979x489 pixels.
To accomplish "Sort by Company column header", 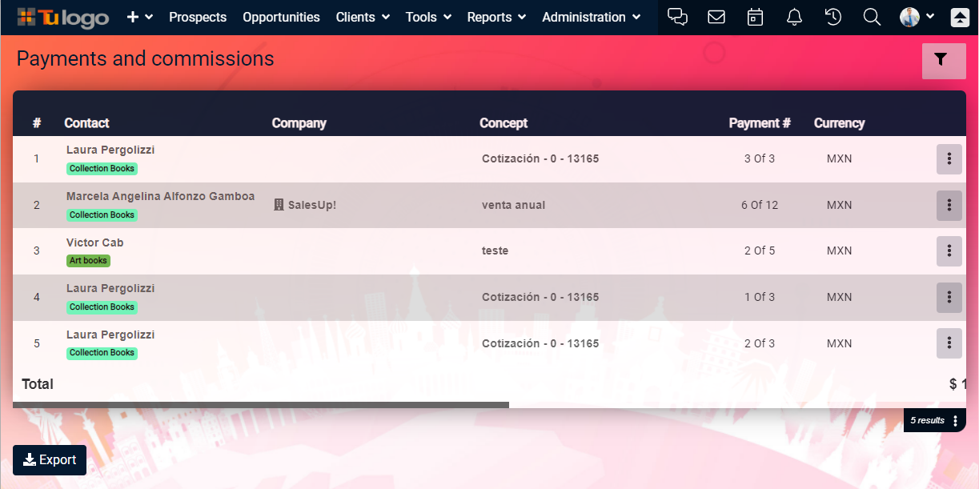I will pyautogui.click(x=299, y=123).
